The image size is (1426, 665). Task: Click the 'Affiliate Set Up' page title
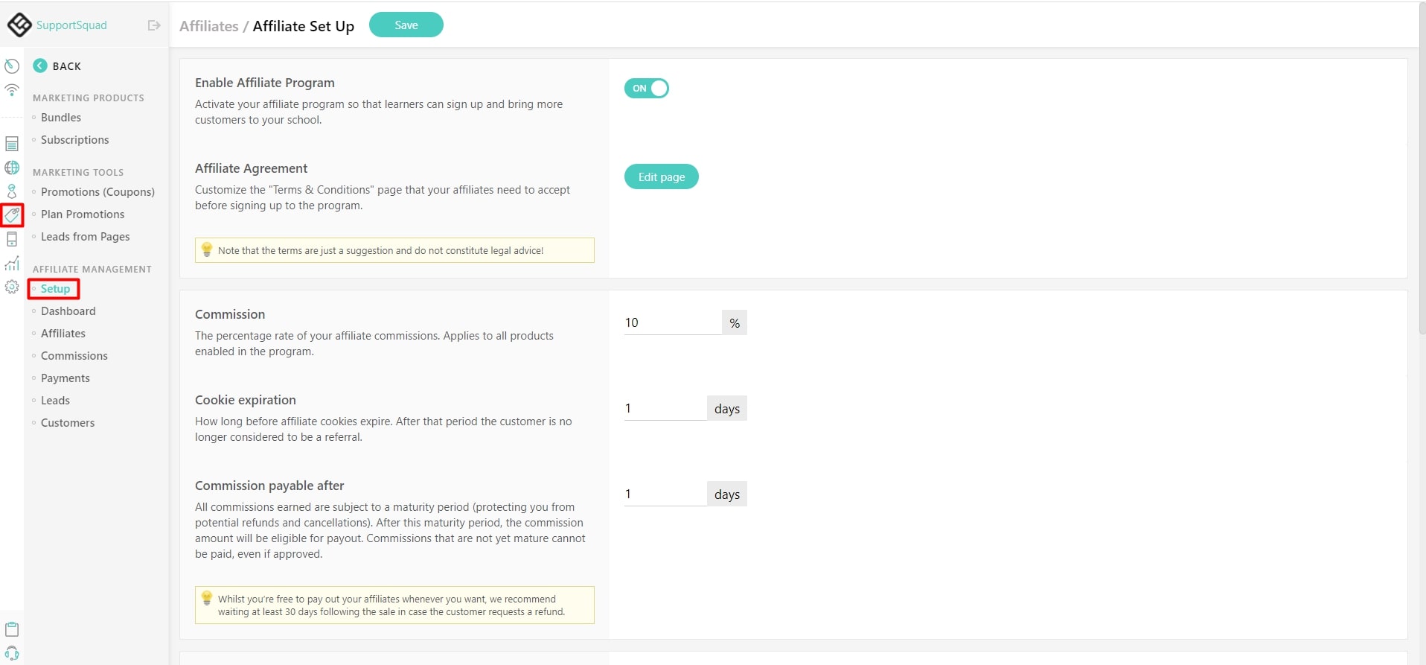(304, 26)
